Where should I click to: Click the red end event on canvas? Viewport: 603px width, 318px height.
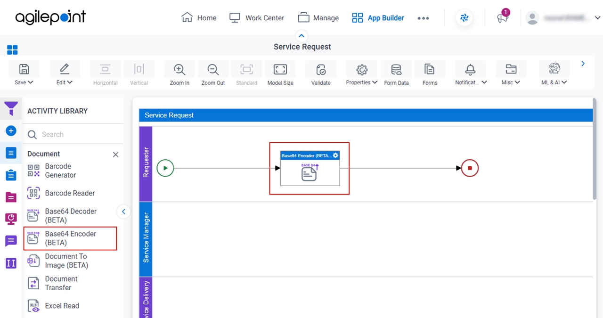(x=470, y=168)
